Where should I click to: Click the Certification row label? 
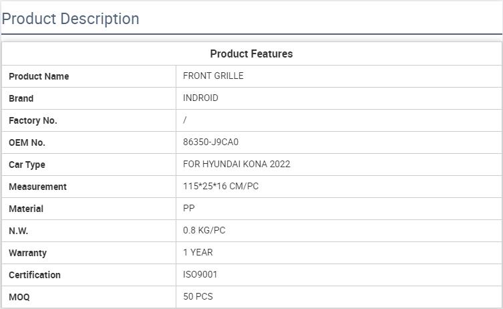coord(34,275)
